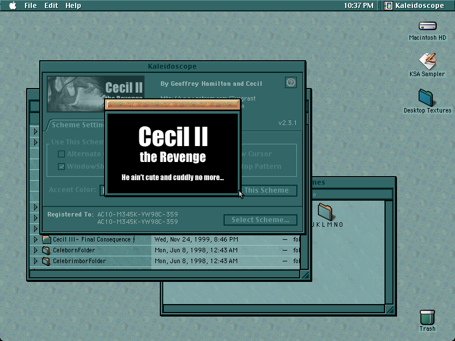Toggle the WindowShade checkbox
This screenshot has width=455, height=341.
click(61, 167)
